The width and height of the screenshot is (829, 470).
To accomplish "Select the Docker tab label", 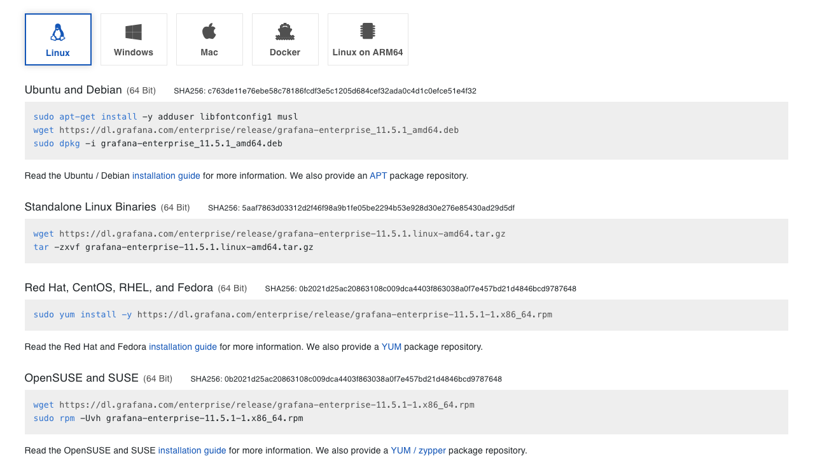I will click(x=285, y=52).
